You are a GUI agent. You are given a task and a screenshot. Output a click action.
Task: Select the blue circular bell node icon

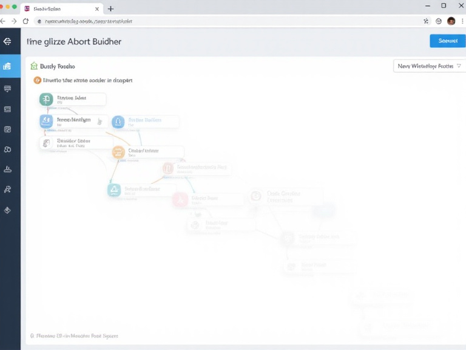[118, 122]
